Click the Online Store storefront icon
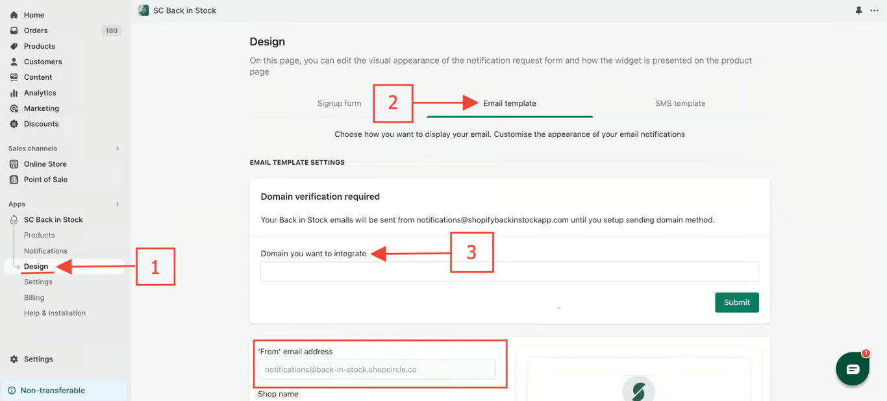The image size is (887, 401). (14, 164)
